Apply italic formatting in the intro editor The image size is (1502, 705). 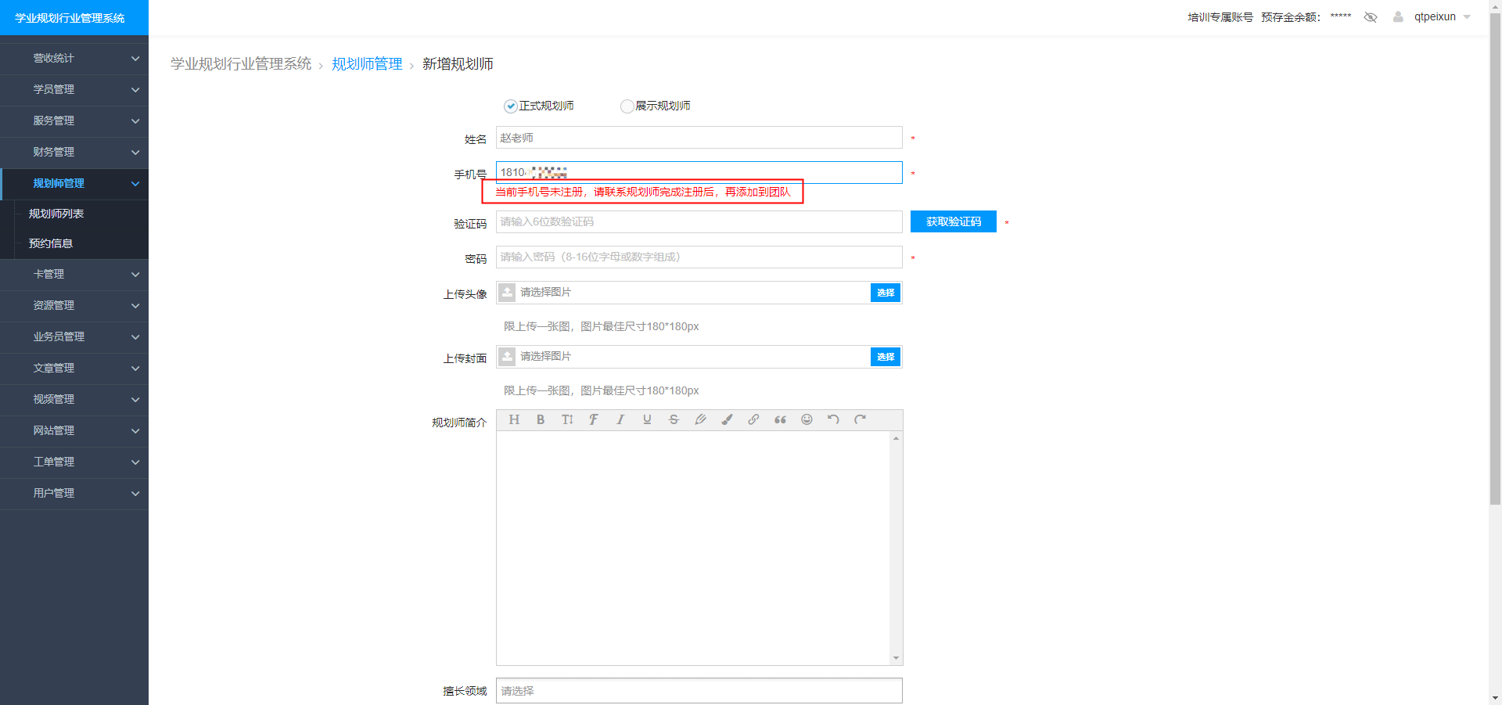[620, 419]
